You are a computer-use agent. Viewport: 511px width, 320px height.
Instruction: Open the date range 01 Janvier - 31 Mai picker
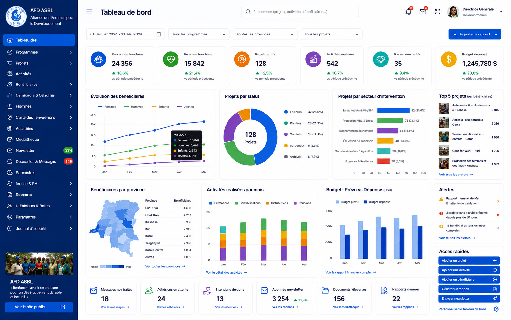(125, 34)
